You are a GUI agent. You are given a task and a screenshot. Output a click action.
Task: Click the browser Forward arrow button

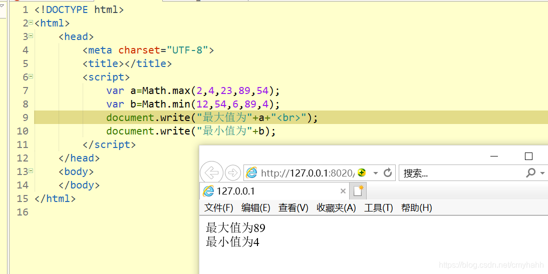pyautogui.click(x=232, y=172)
